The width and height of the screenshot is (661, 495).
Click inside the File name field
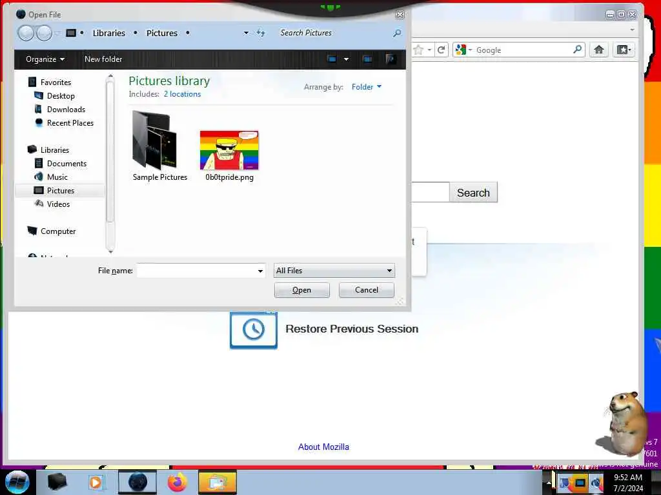point(196,271)
